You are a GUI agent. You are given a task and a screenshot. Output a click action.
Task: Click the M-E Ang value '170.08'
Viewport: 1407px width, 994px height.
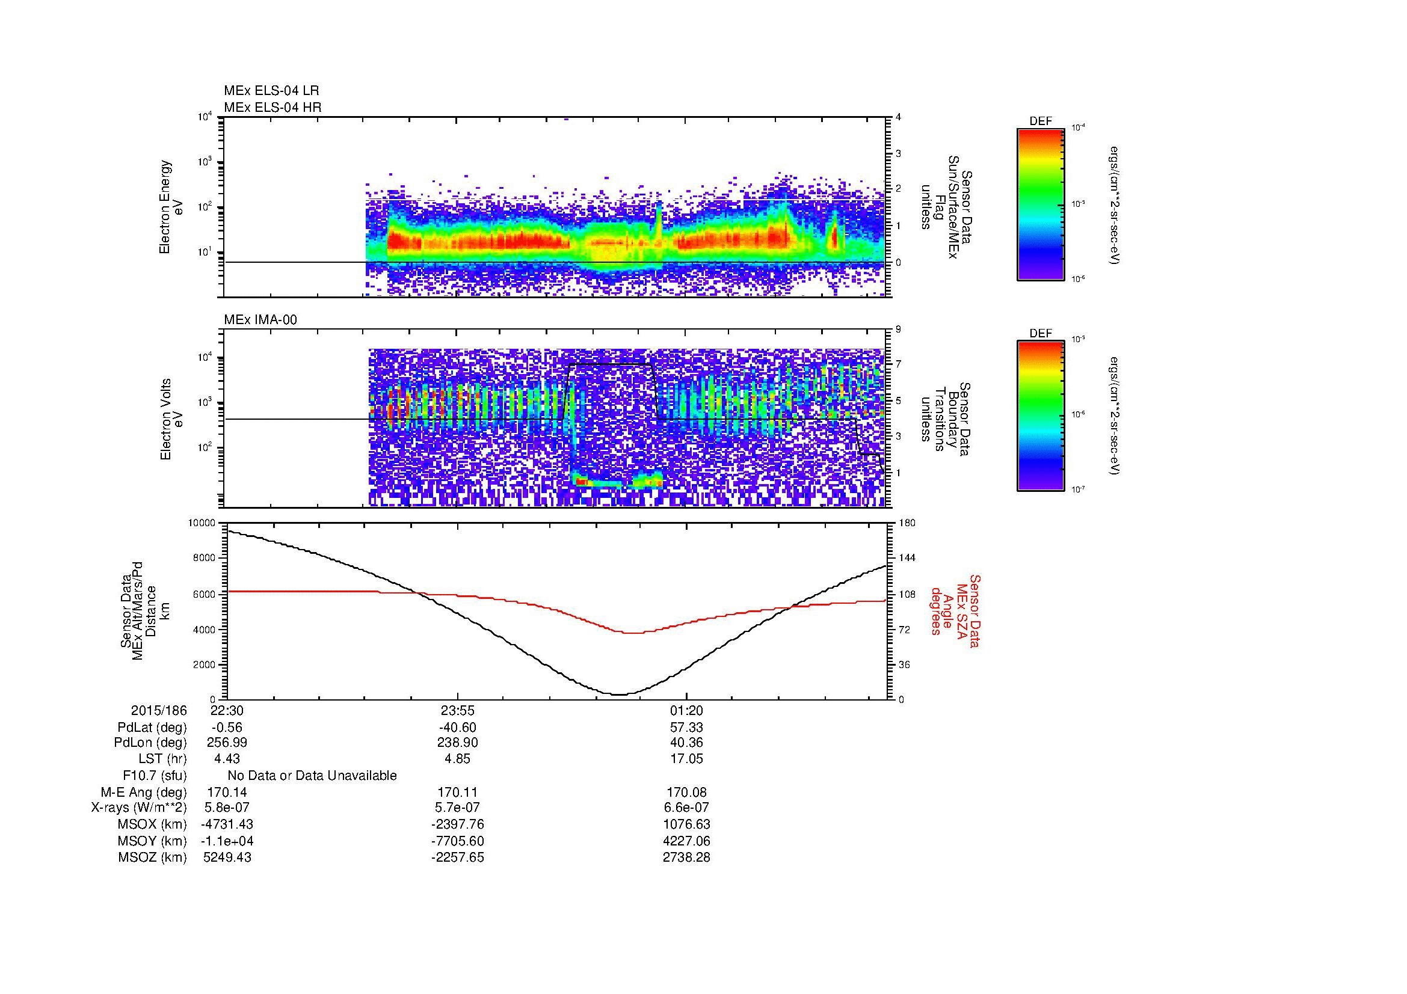coord(687,792)
